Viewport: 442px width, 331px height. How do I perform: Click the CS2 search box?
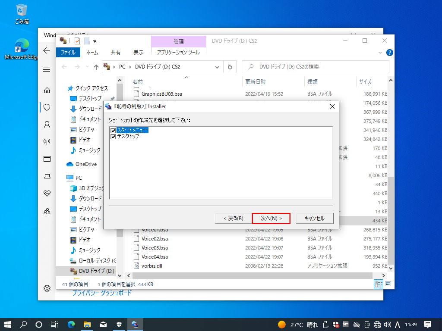(x=316, y=67)
